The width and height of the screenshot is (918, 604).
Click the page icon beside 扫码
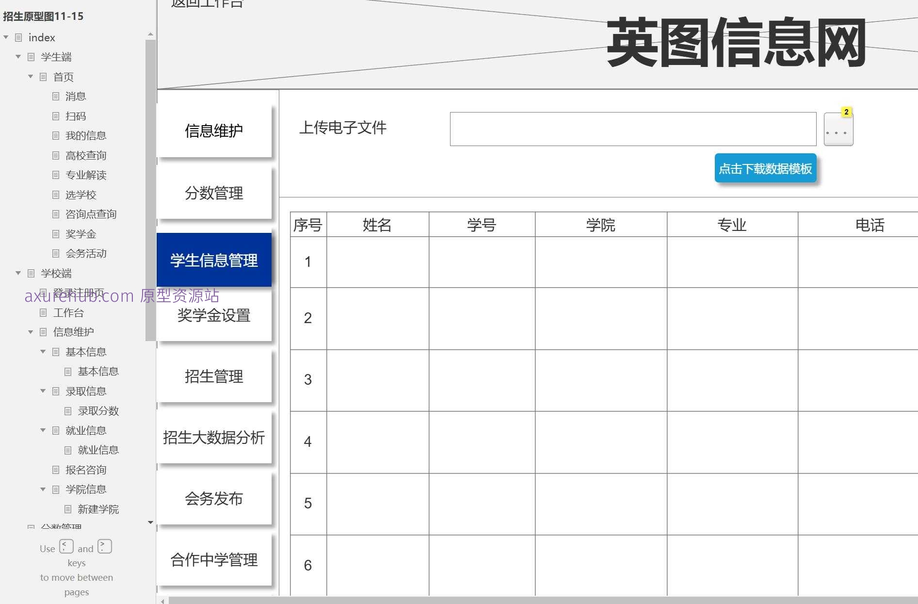tap(55, 116)
